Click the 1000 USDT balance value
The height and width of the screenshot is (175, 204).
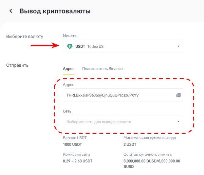72,145
